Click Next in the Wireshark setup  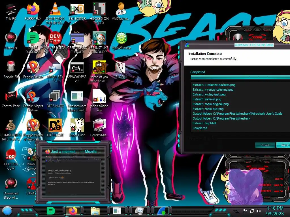[283, 145]
